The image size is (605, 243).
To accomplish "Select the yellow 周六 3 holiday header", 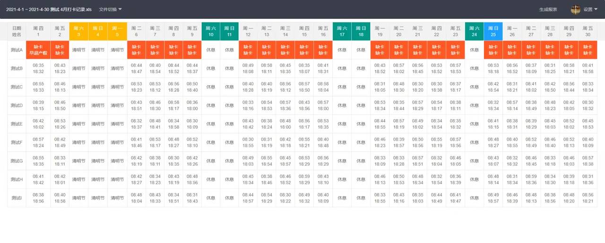I will 78,32.
